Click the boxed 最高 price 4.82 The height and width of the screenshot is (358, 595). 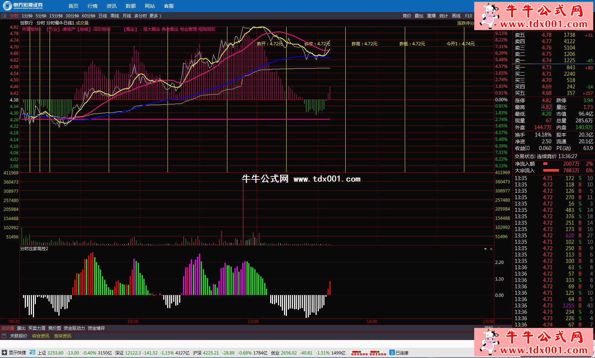(x=546, y=107)
